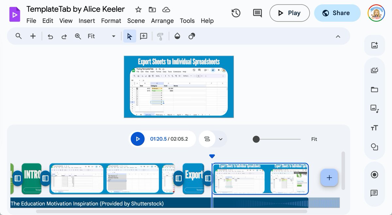392x215 pixels.
Task: Select the arrow selection tool
Action: (129, 36)
